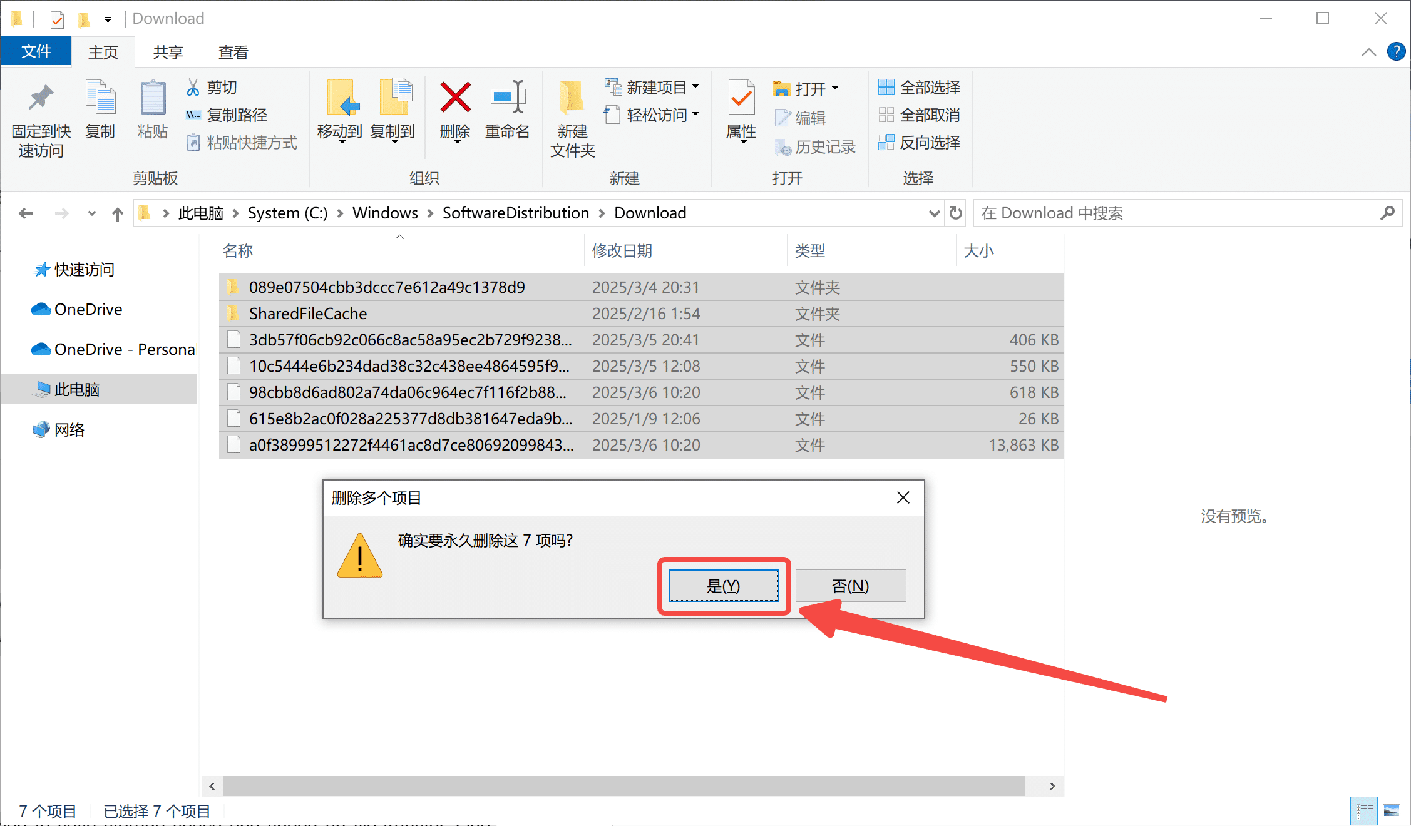This screenshot has height=826, width=1411.
Task: Select file starting 10c5444e6b234dad
Action: 641,366
